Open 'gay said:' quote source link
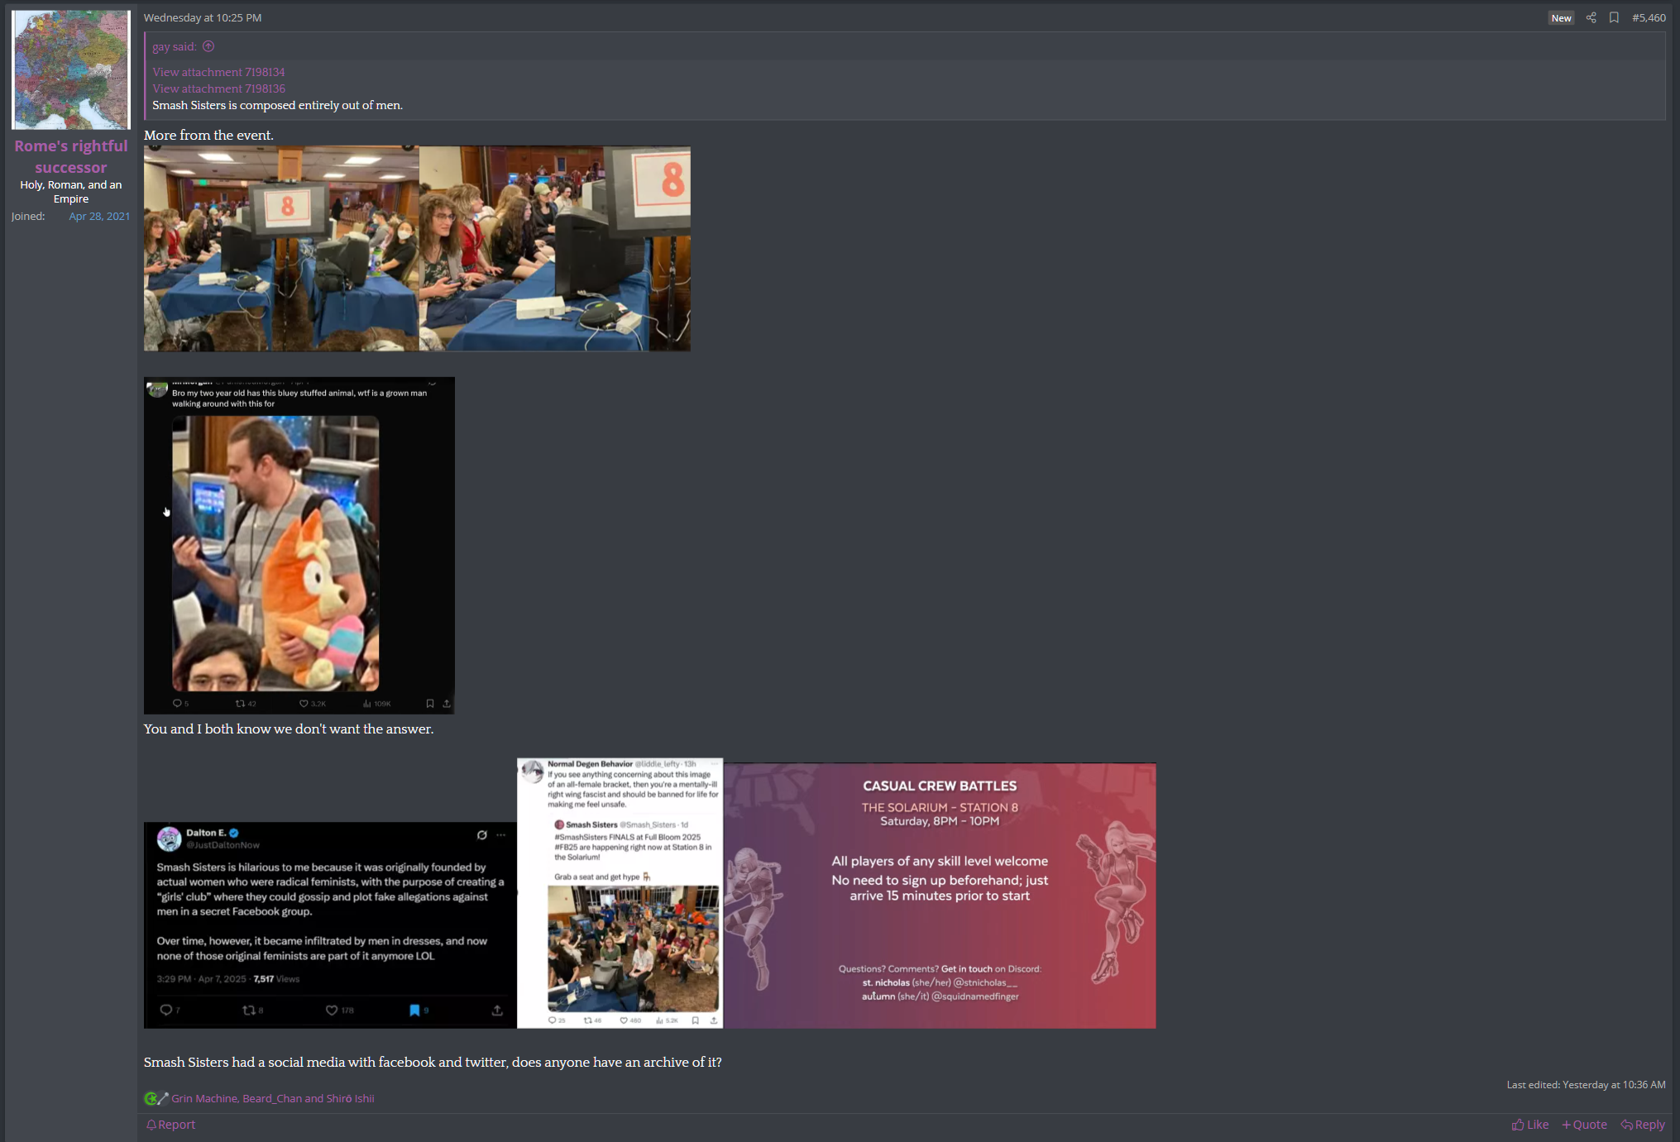The image size is (1680, 1142). [175, 46]
